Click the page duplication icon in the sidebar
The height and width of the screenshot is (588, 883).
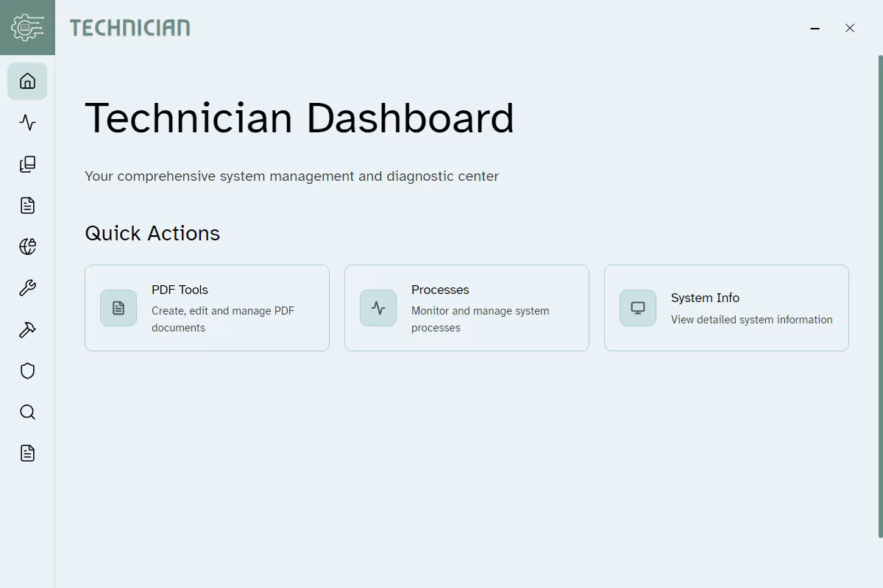[x=27, y=164]
